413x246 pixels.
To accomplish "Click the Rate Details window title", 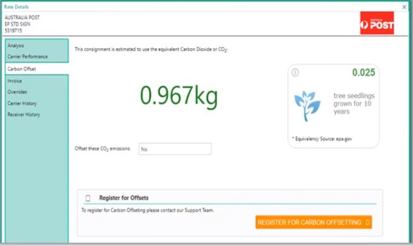I will [17, 7].
